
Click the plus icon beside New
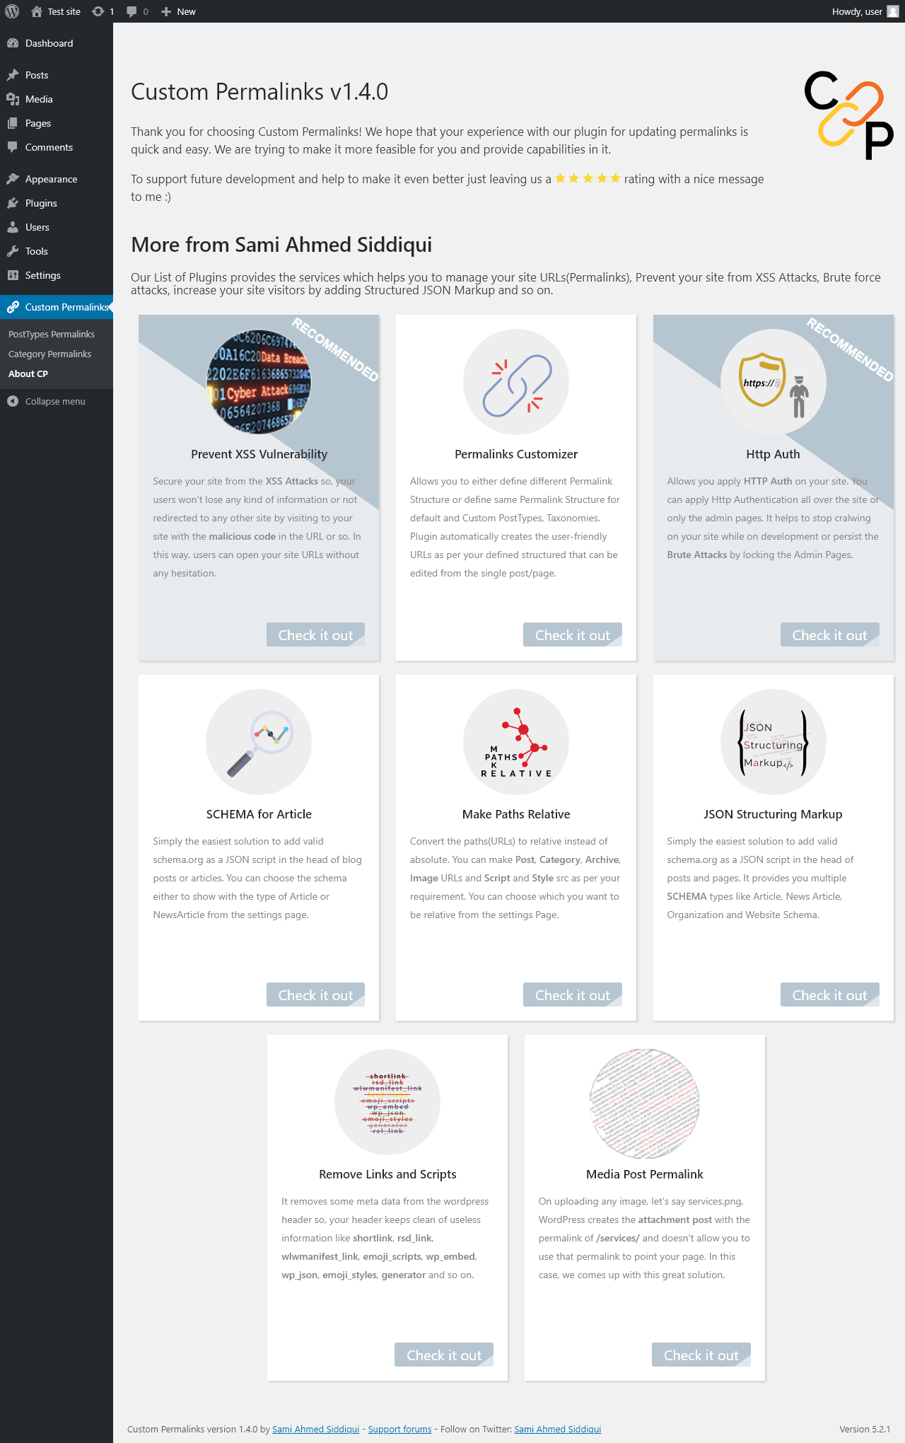pos(166,11)
